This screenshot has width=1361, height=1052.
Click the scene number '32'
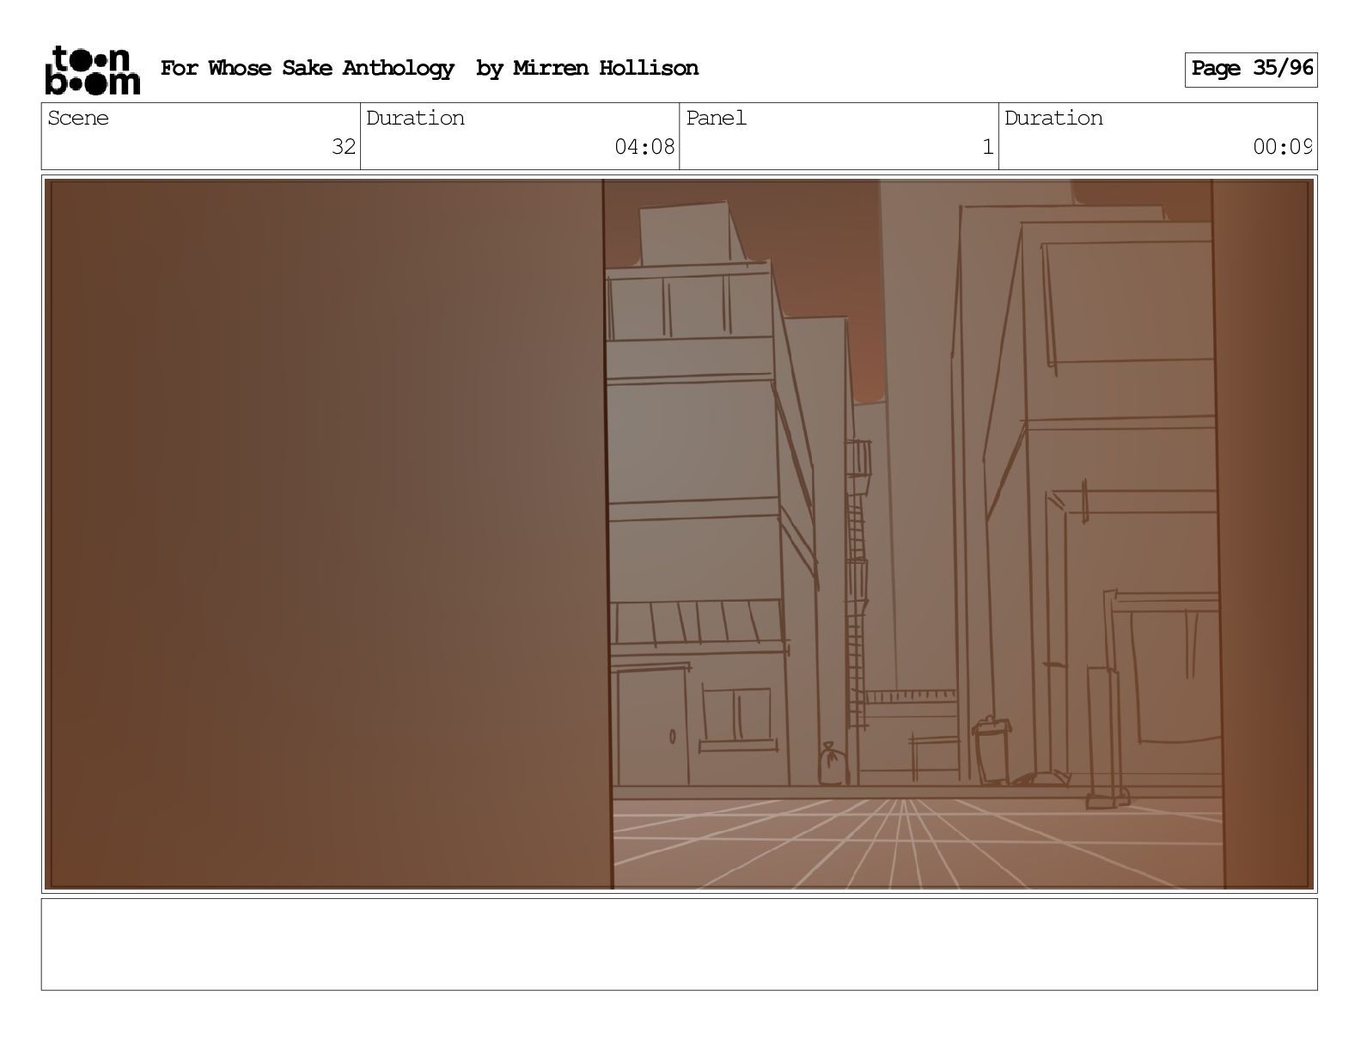(x=344, y=147)
